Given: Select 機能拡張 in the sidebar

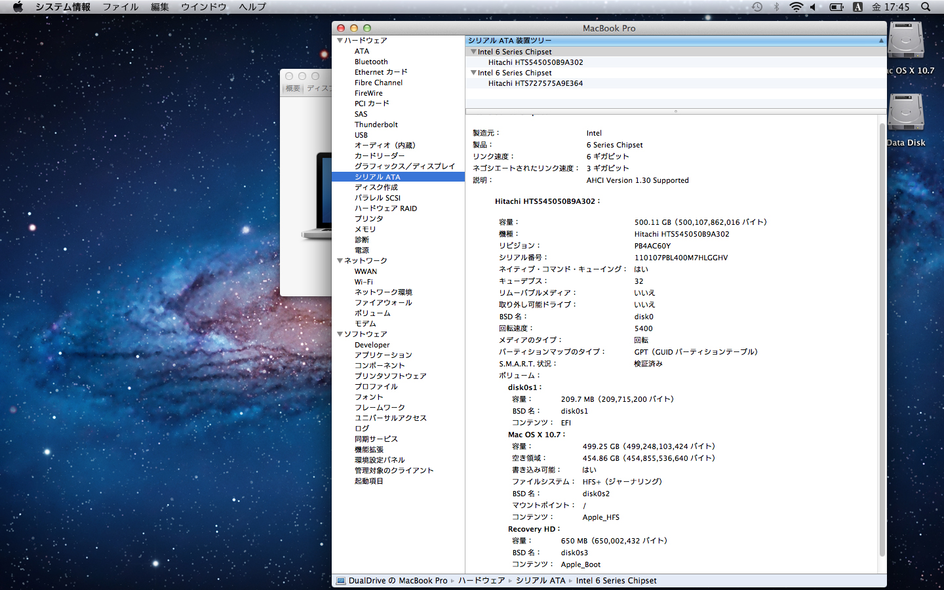Looking at the screenshot, I should 369,450.
